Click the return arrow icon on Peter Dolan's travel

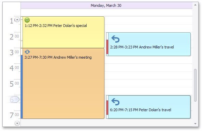pos(115,102)
